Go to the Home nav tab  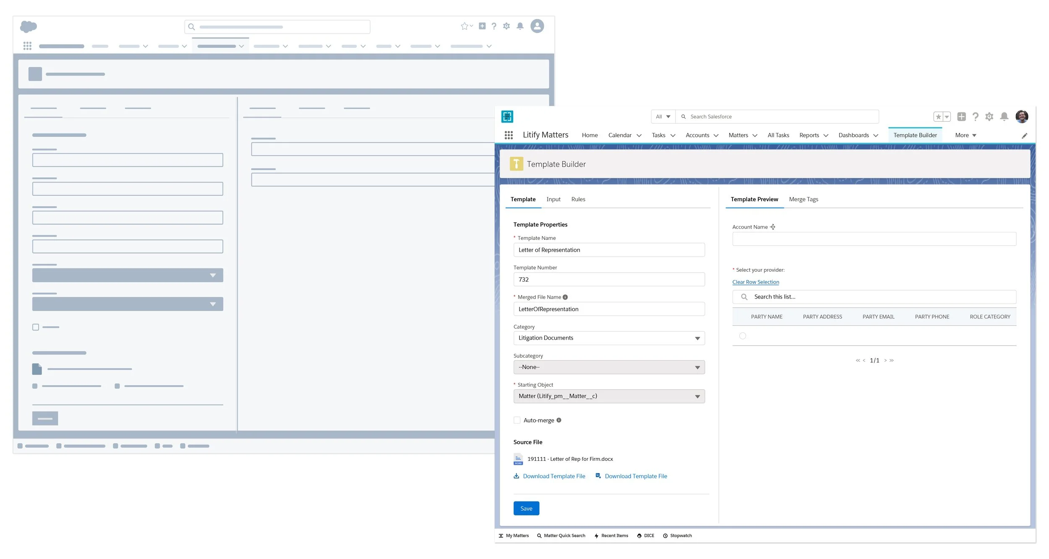click(590, 135)
